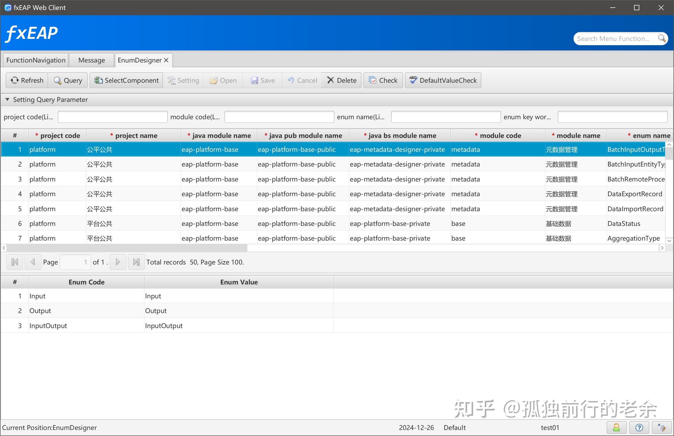The width and height of the screenshot is (674, 436).
Task: Select the SelectComponent toolbar icon
Action: [x=98, y=80]
